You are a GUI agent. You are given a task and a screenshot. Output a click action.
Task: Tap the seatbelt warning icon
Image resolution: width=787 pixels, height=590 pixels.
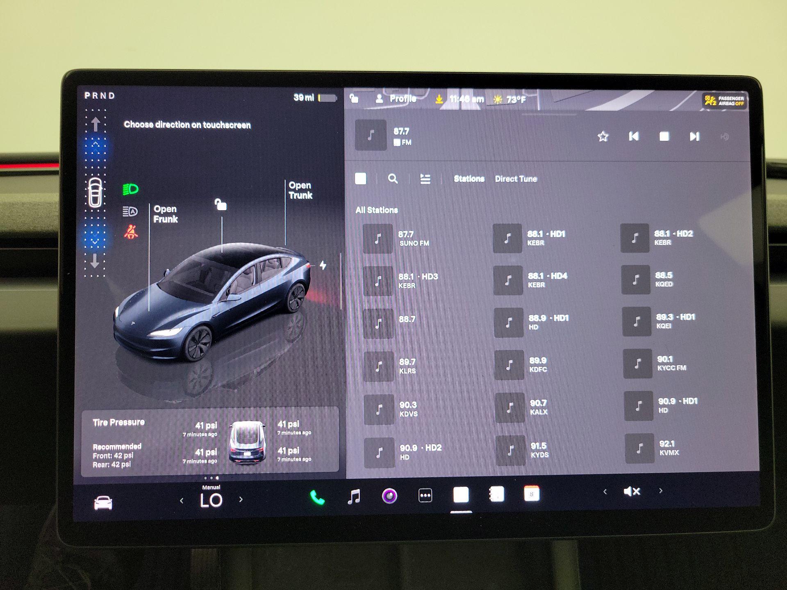click(x=131, y=232)
